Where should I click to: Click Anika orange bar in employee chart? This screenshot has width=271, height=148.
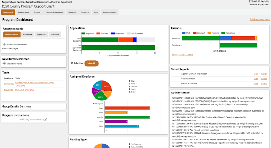coord(116,113)
